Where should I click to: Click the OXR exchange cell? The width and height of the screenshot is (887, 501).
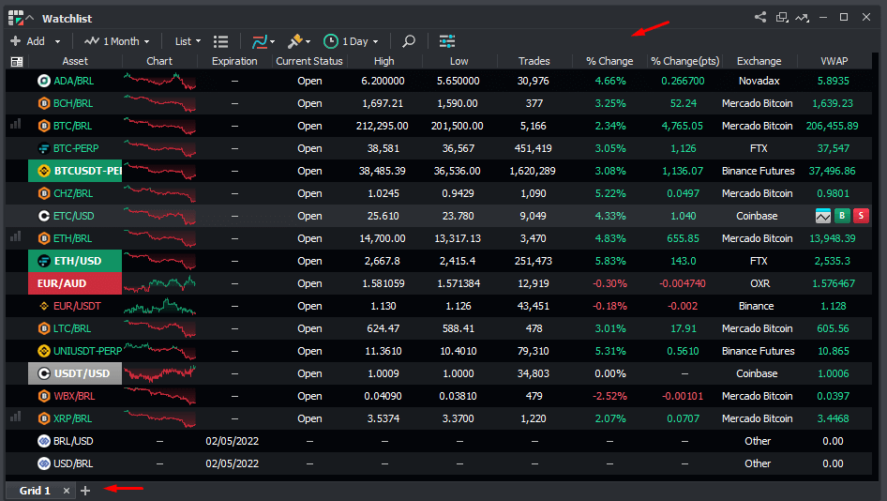[759, 283]
